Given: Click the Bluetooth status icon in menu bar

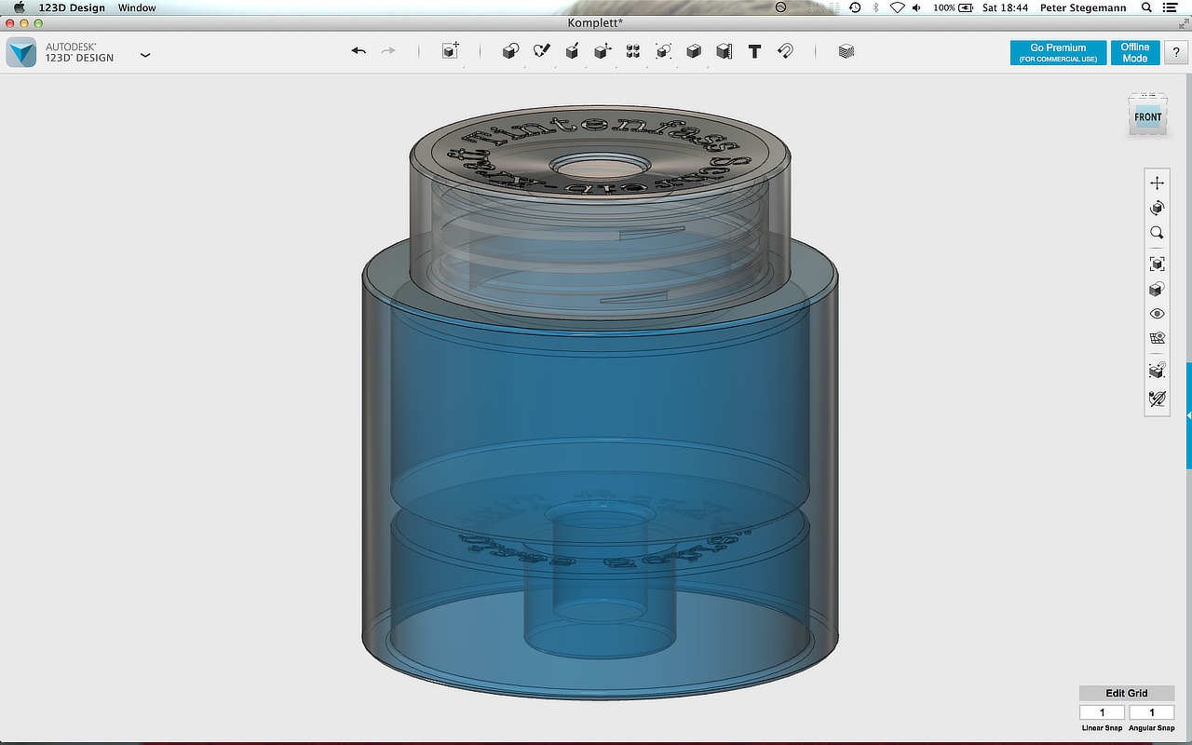Looking at the screenshot, I should [x=875, y=7].
